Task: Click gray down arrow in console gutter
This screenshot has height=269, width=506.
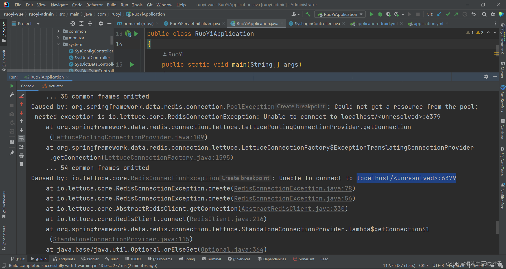Action: click(22, 130)
